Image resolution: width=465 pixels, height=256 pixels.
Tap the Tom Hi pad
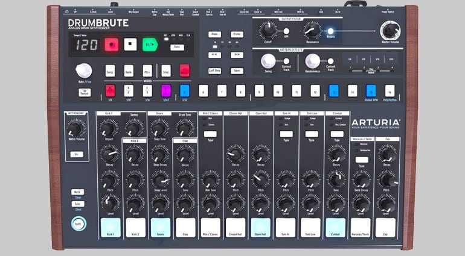286,228
